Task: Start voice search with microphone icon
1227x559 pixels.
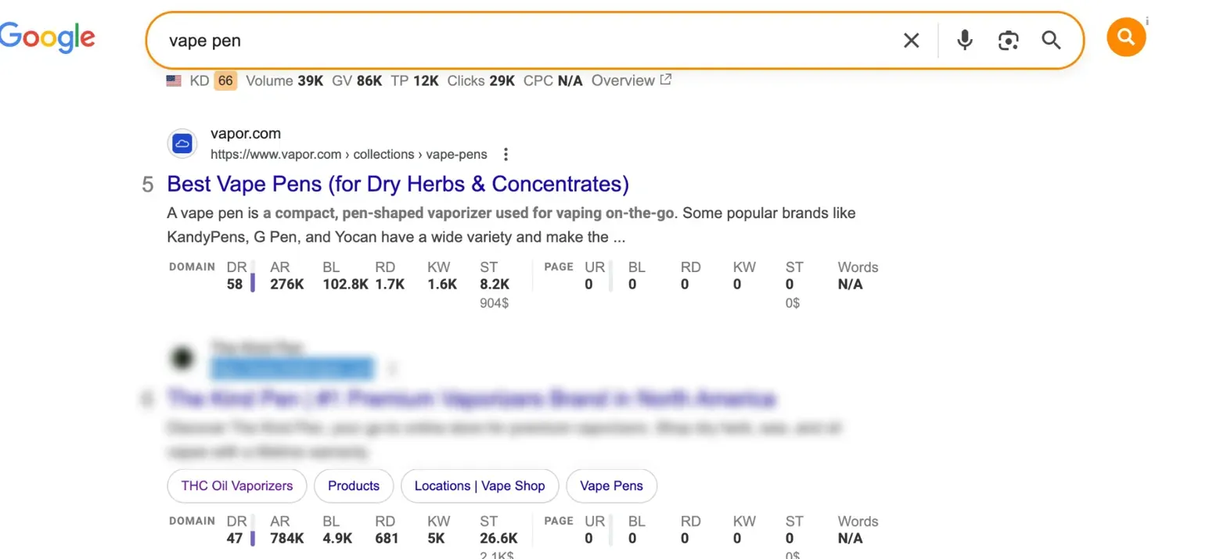Action: click(x=965, y=40)
